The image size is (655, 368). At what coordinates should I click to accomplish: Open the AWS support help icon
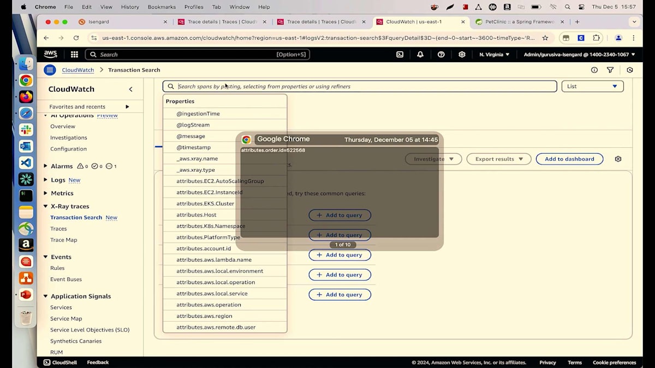click(x=441, y=55)
